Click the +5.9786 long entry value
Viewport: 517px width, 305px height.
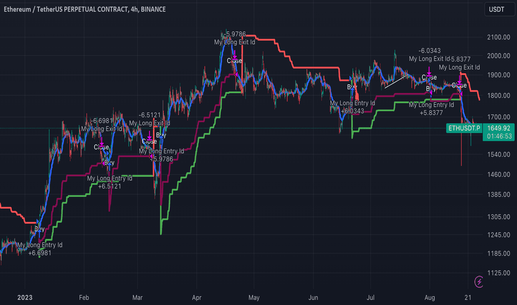coord(161,159)
